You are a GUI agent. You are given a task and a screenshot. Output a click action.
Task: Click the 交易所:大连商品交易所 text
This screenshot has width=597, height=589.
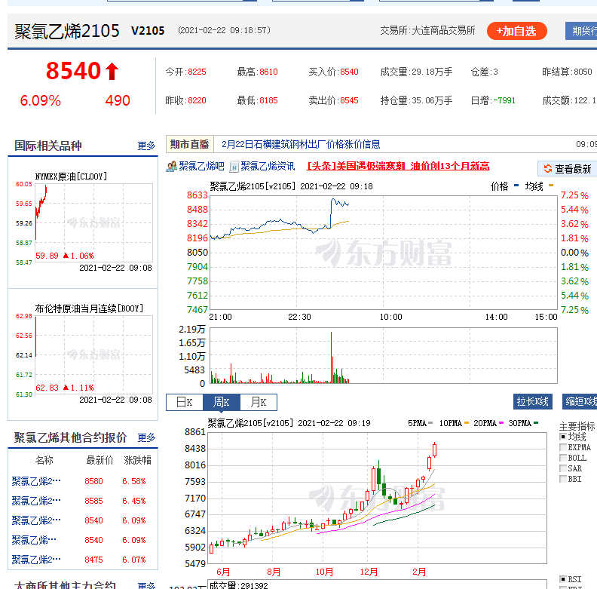427,30
